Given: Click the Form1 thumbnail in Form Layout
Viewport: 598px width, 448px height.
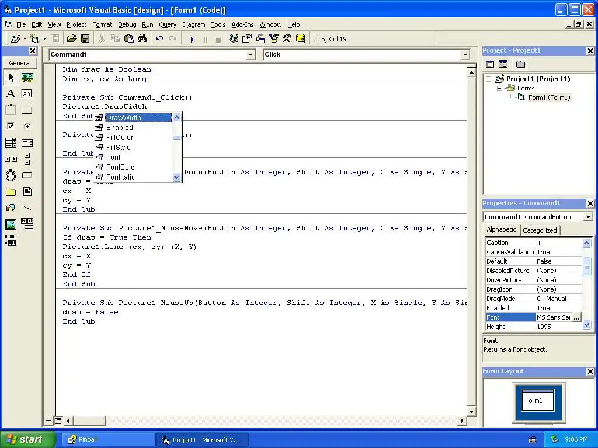Looking at the screenshot, I should [x=538, y=400].
